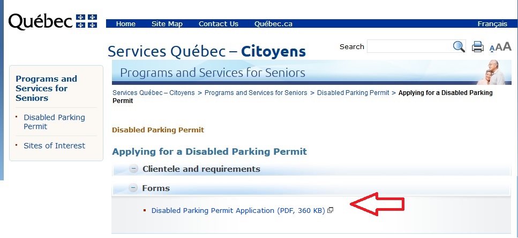
Task: Collapse the Clientele and requirements section
Action: point(134,169)
